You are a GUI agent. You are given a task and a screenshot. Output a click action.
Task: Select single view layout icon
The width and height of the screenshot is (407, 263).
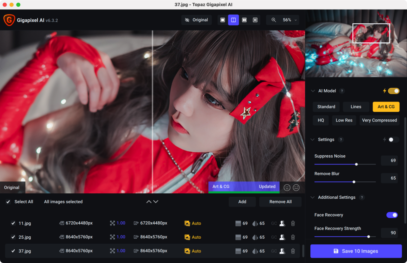click(222, 20)
